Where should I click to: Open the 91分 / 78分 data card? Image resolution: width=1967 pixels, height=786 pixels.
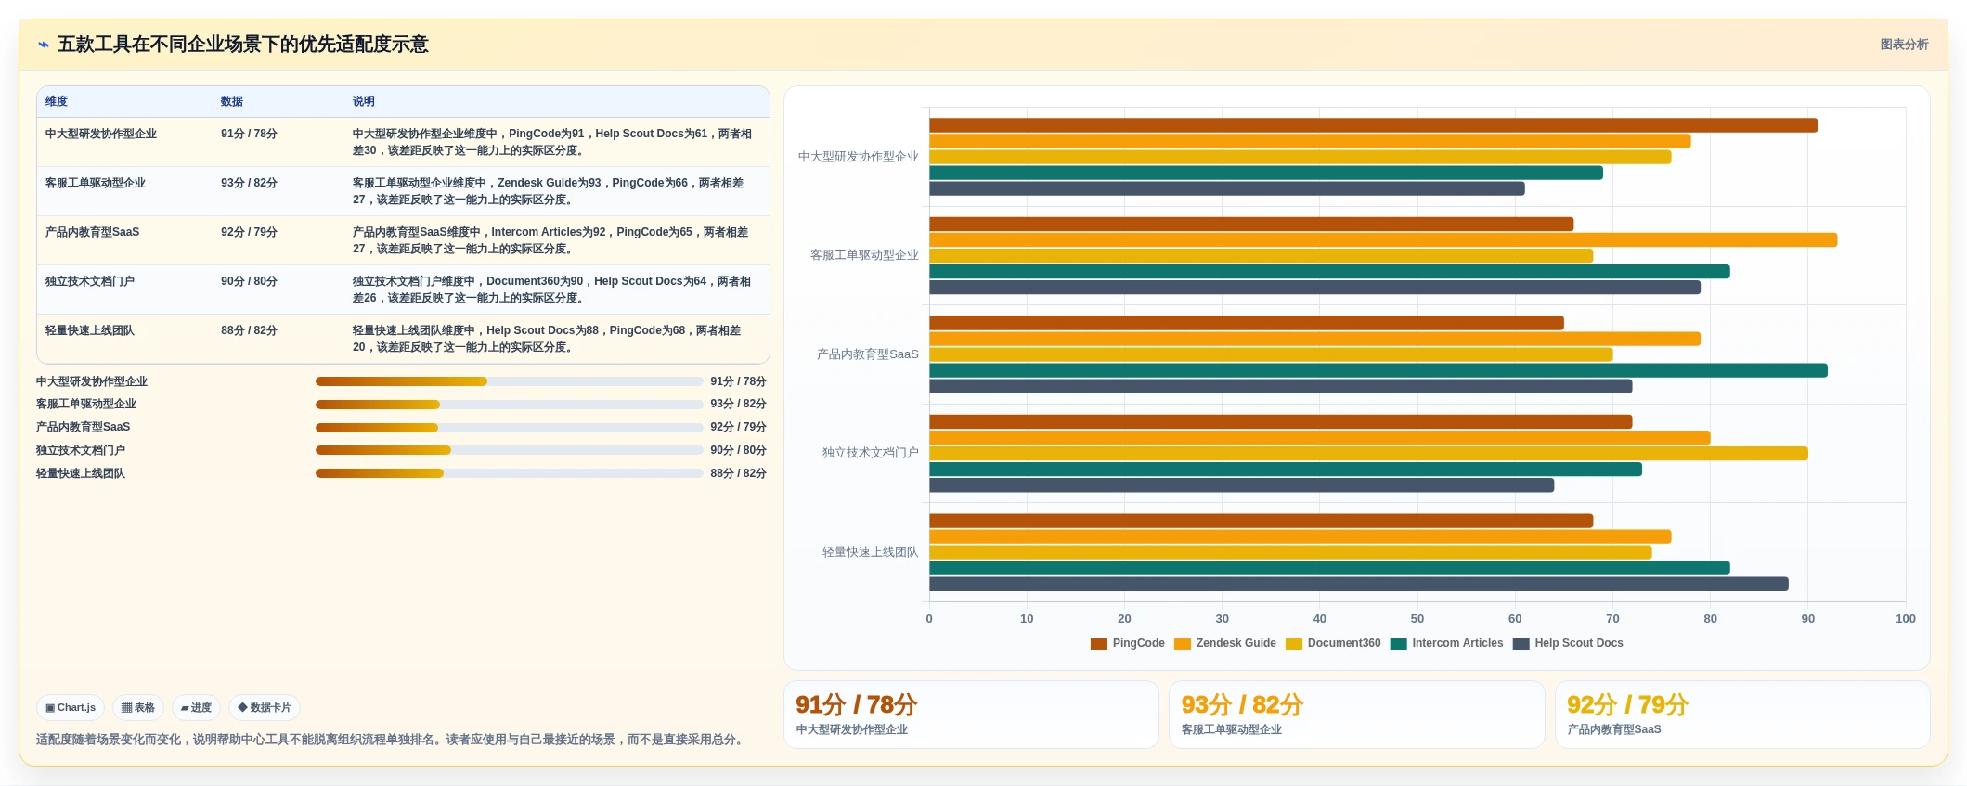[971, 715]
